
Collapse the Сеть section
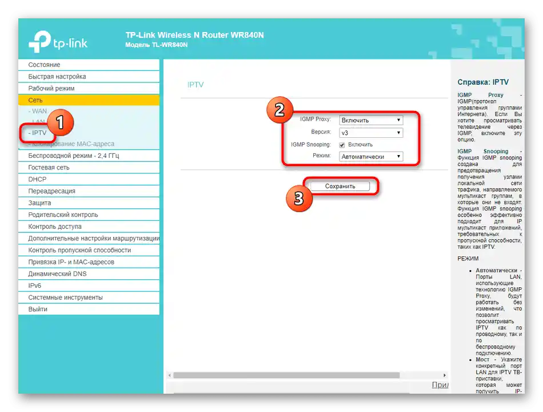(x=89, y=100)
